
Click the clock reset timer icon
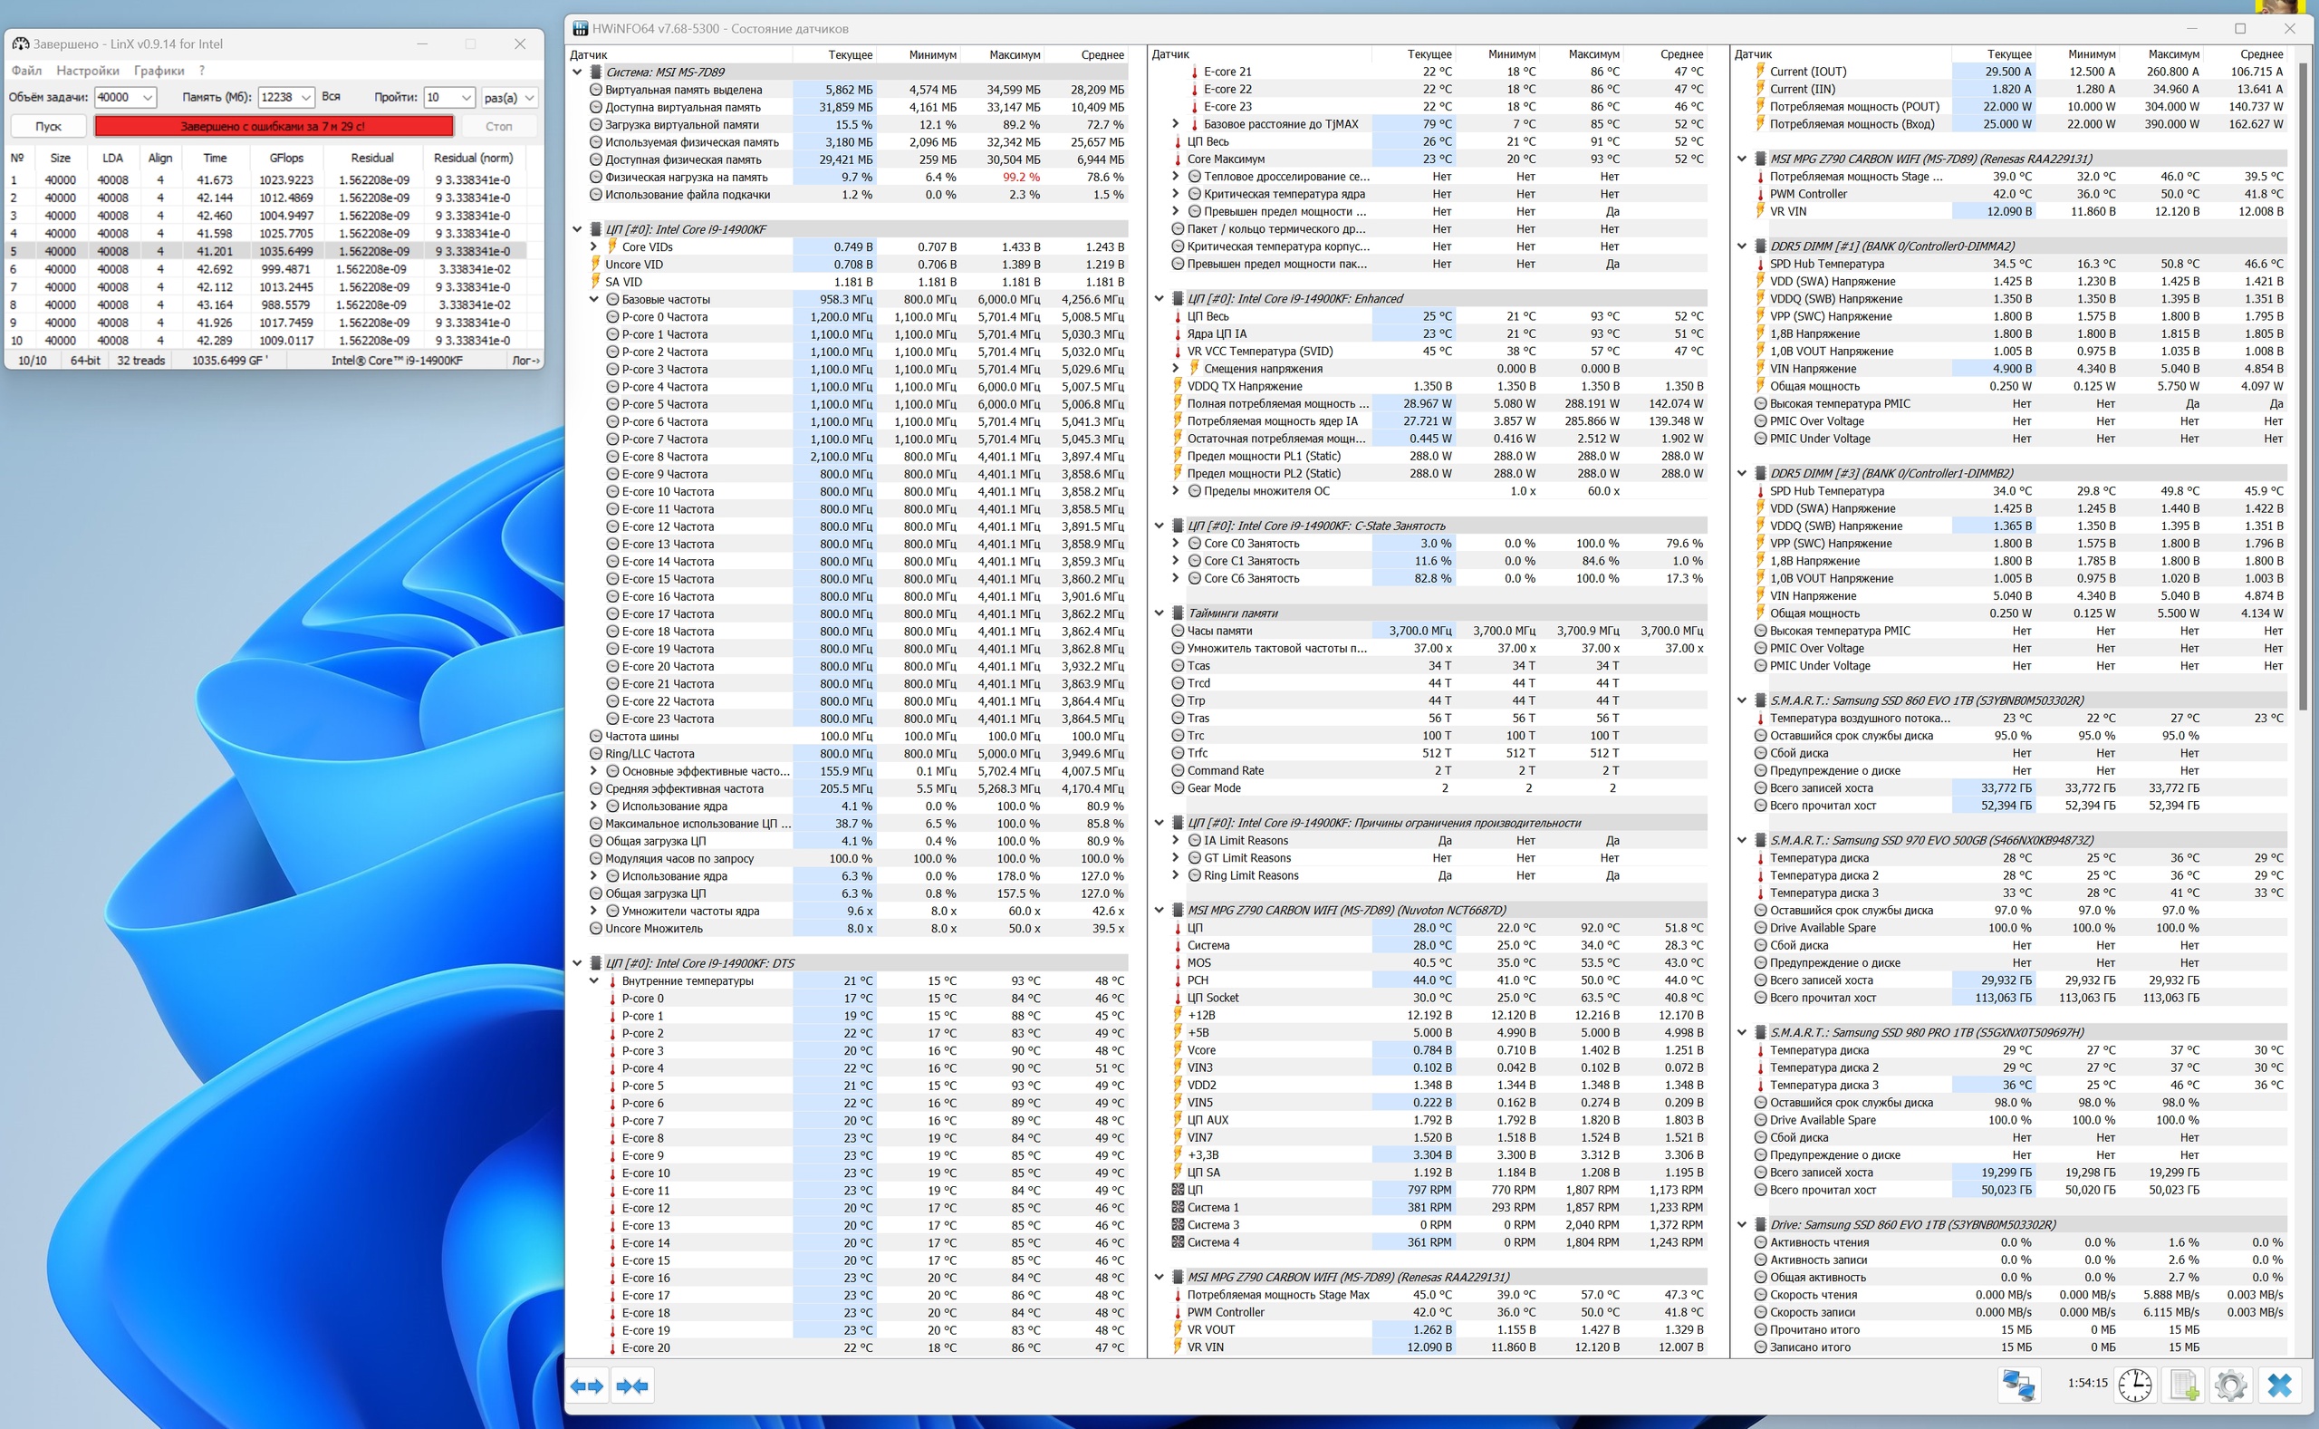click(2134, 1386)
